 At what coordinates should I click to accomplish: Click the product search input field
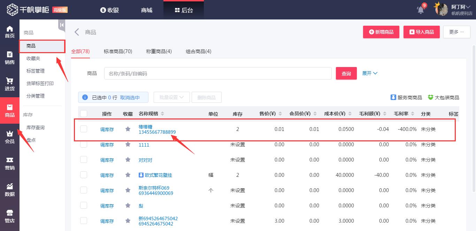[217, 74]
